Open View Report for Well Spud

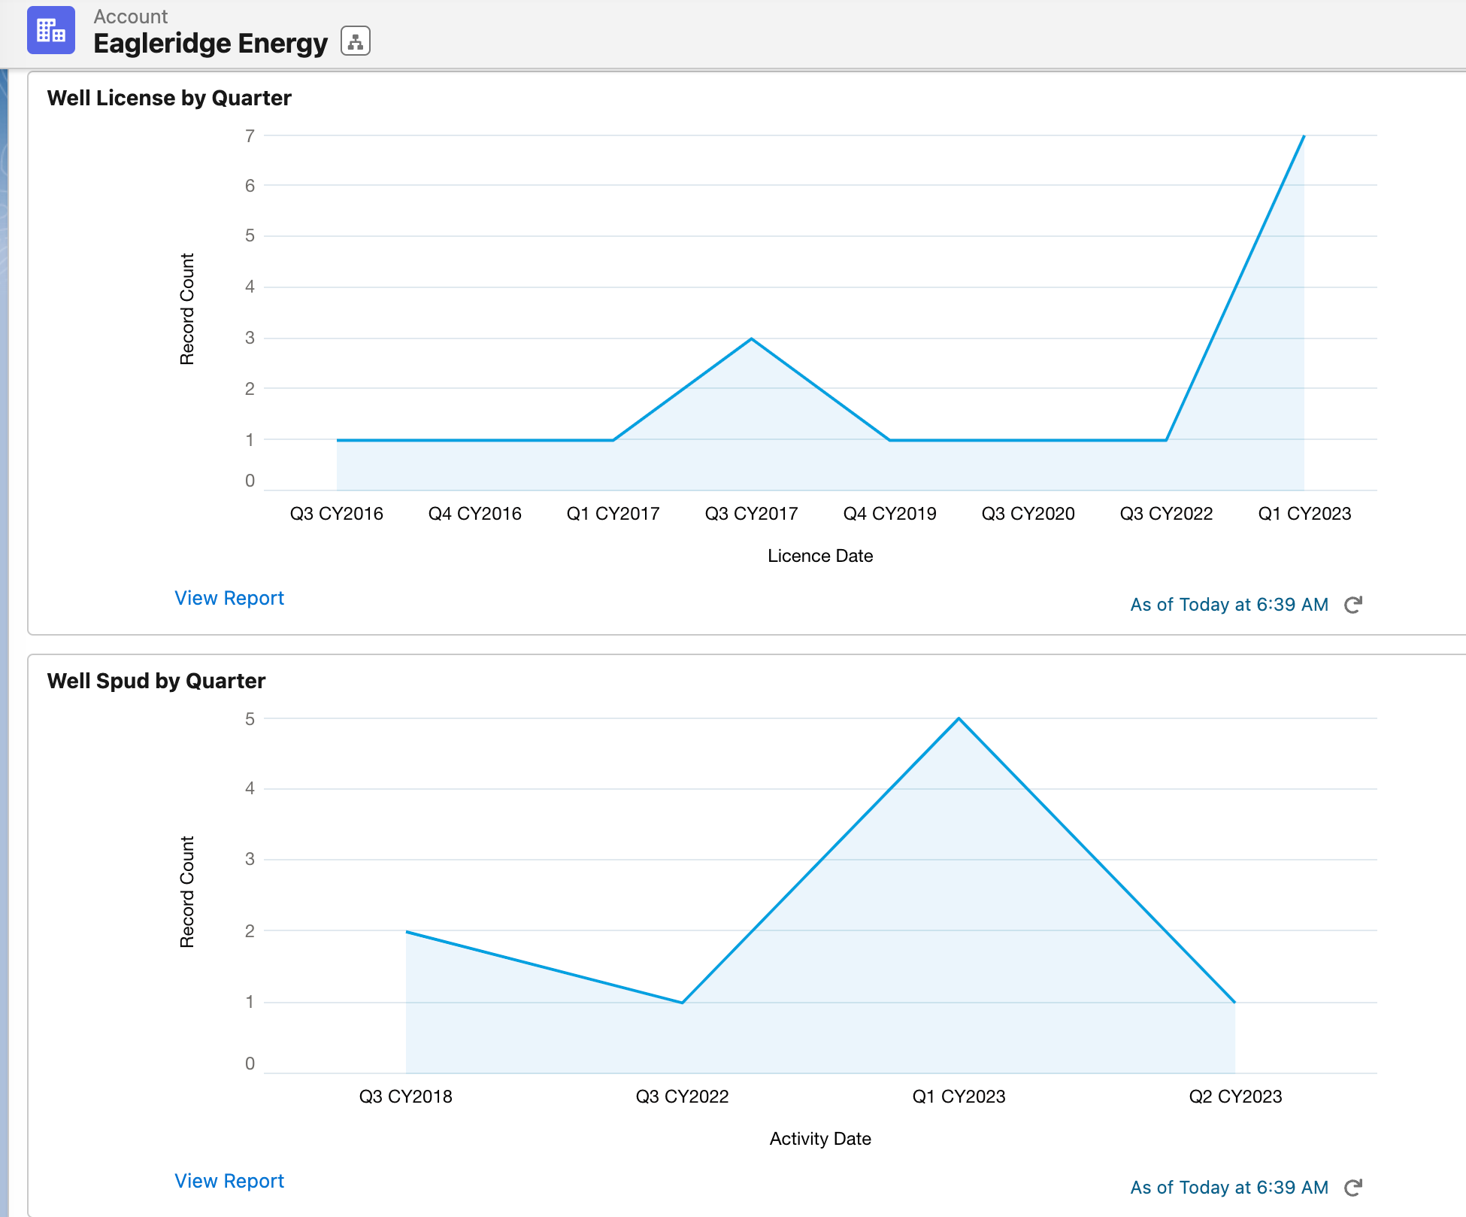click(229, 1181)
